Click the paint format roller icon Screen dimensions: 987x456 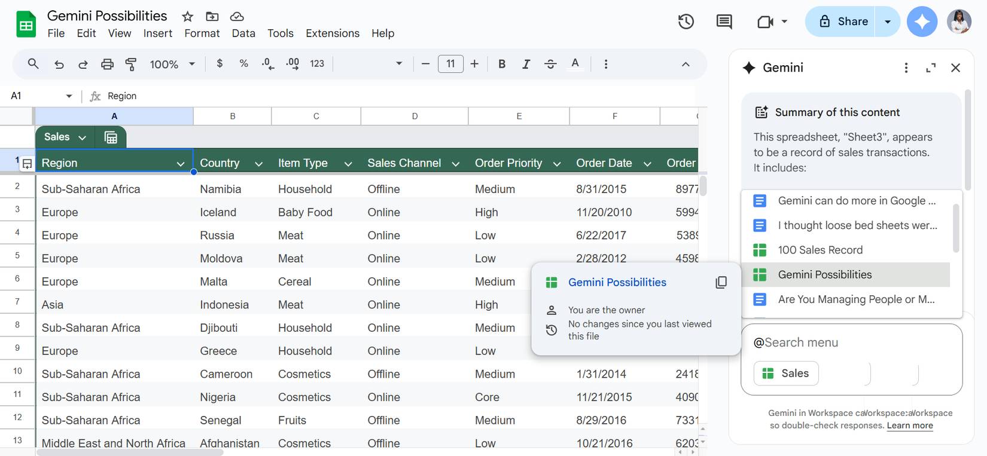130,64
